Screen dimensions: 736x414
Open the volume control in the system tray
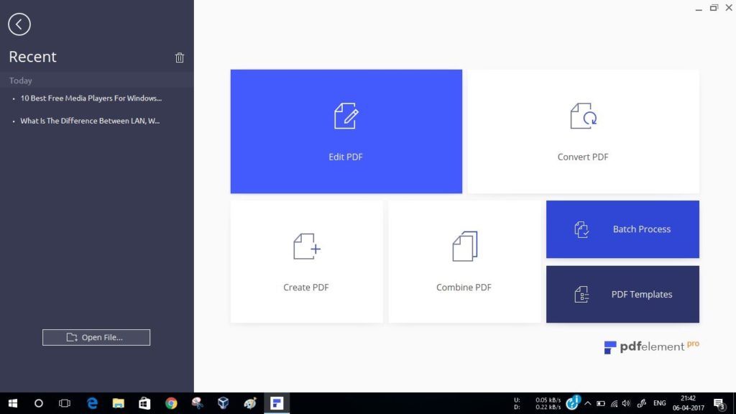(x=626, y=403)
